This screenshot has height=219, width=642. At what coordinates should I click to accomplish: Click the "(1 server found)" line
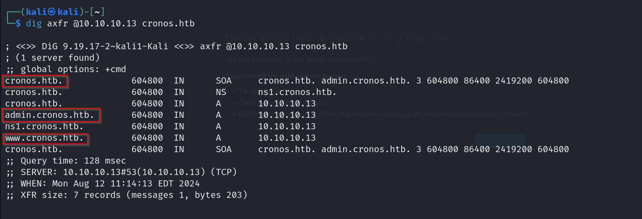click(53, 58)
